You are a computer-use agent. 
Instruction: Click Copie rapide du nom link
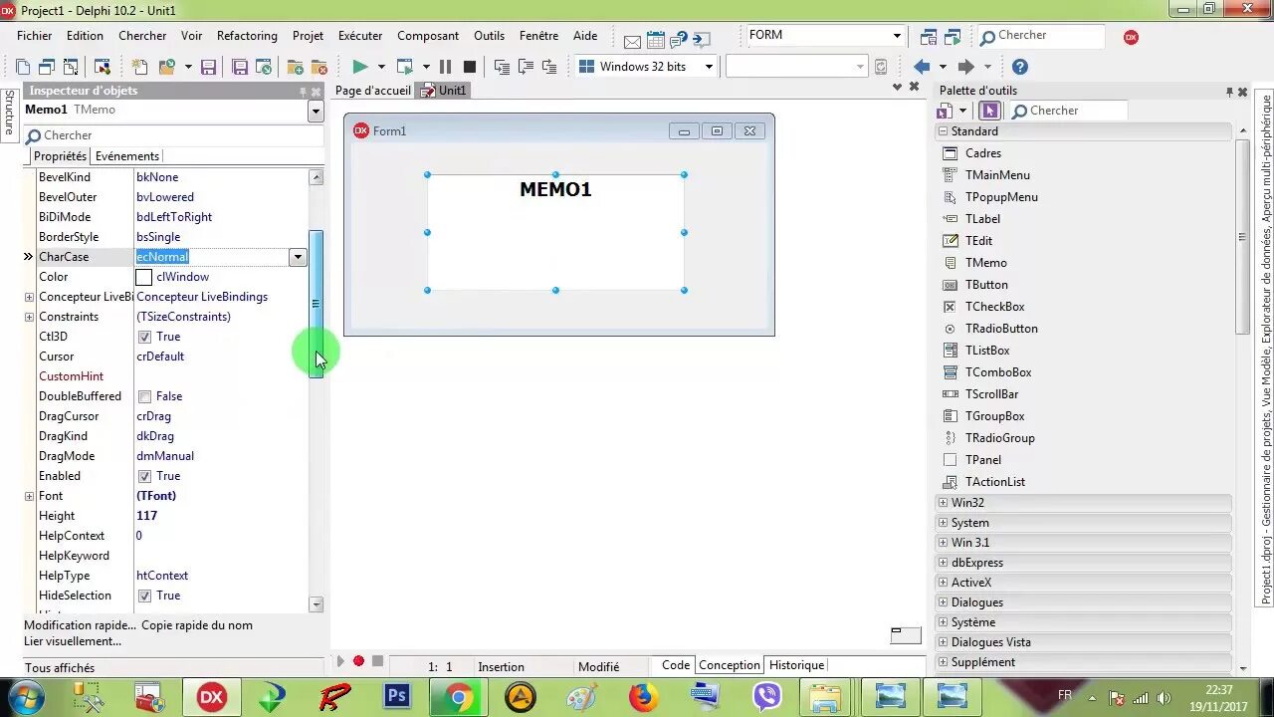pyautogui.click(x=197, y=625)
